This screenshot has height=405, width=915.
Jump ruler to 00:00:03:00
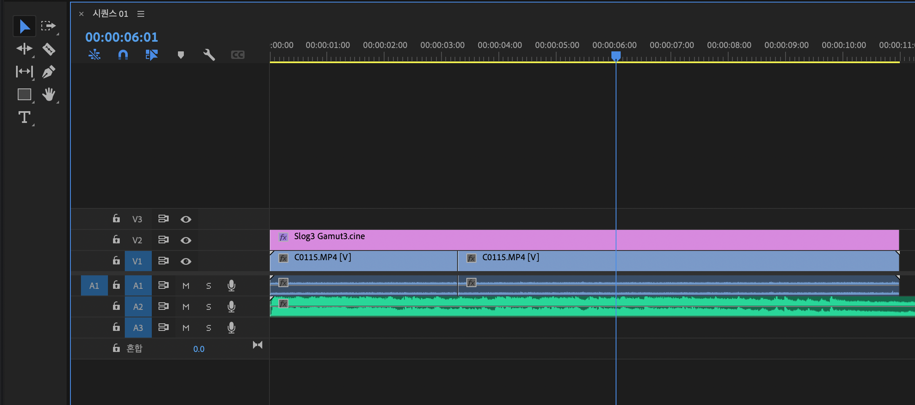(x=442, y=45)
